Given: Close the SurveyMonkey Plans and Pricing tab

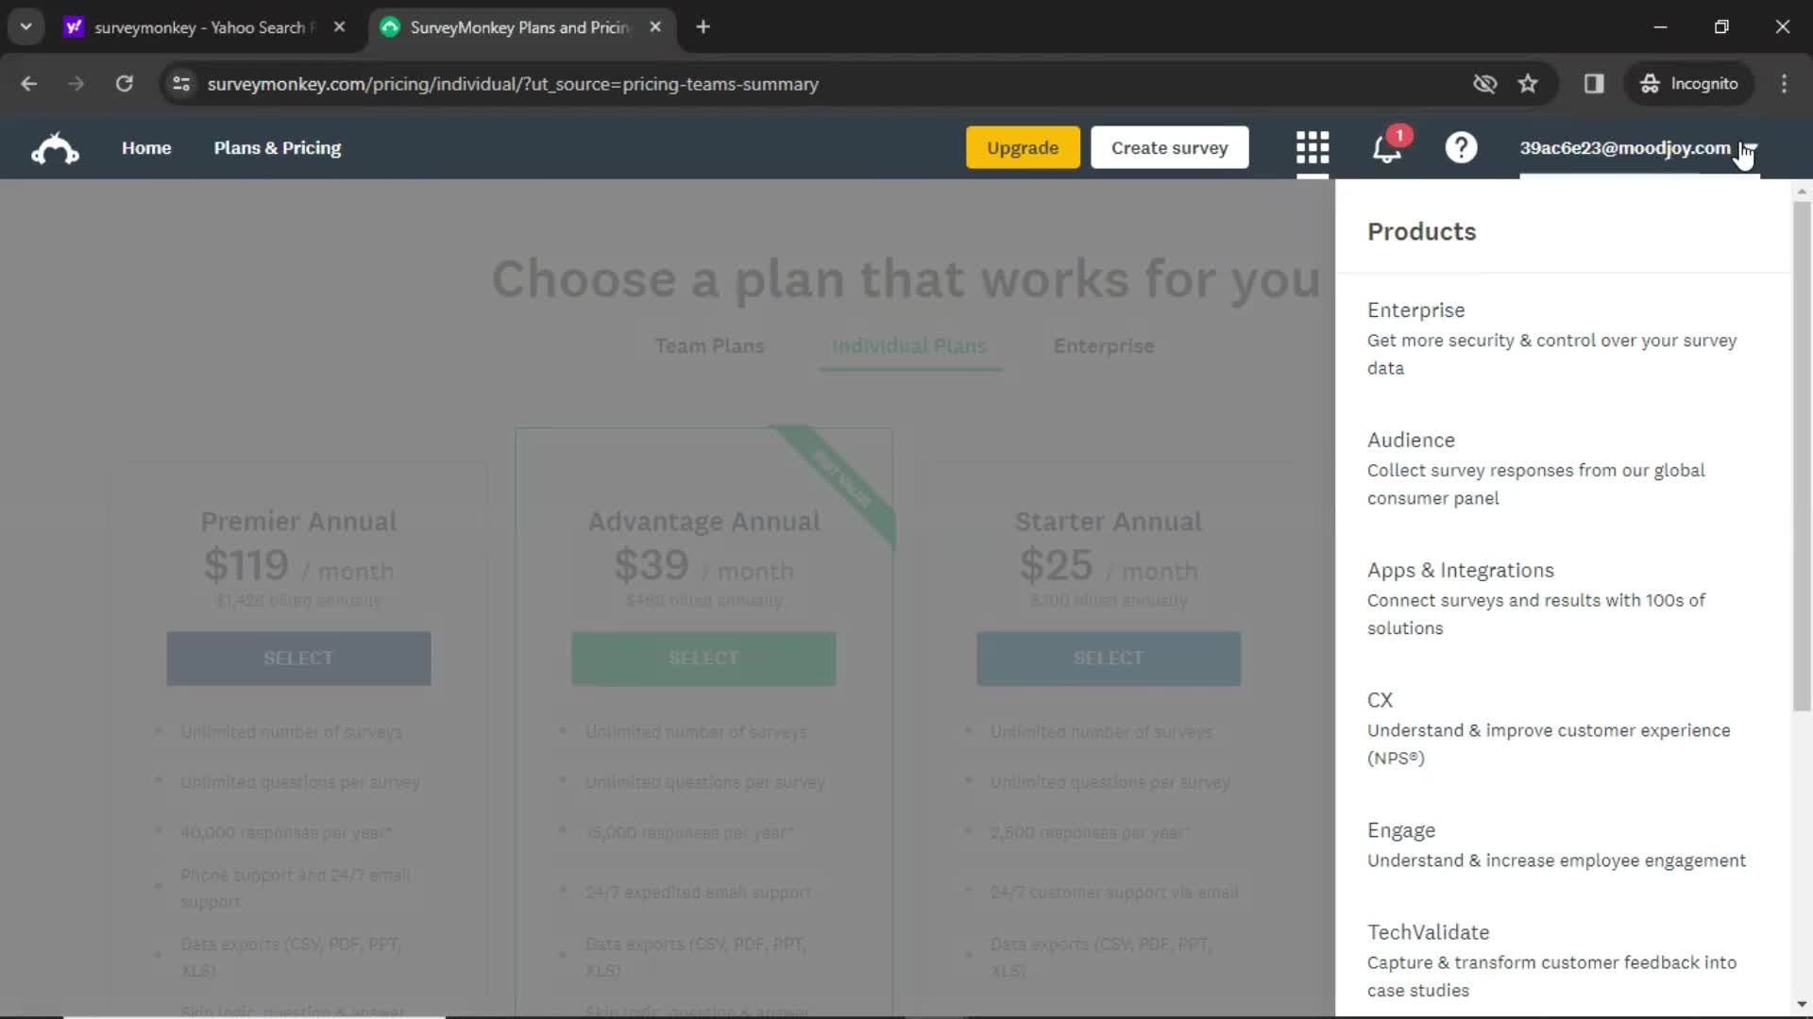Looking at the screenshot, I should point(655,27).
